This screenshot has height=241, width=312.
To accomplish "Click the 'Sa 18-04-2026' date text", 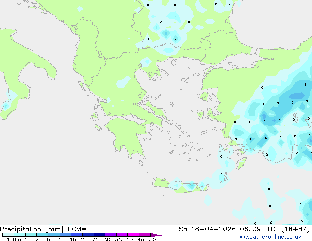I will pyautogui.click(x=207, y=229).
